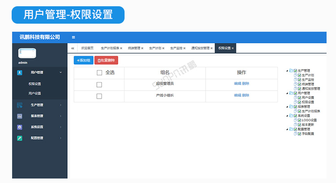Collapse the 用户管理 tree node arrow
Image resolution: width=336 pixels, height=183 pixels.
[x=287, y=93]
